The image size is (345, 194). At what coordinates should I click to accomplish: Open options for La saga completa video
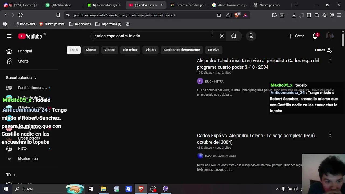330,135
